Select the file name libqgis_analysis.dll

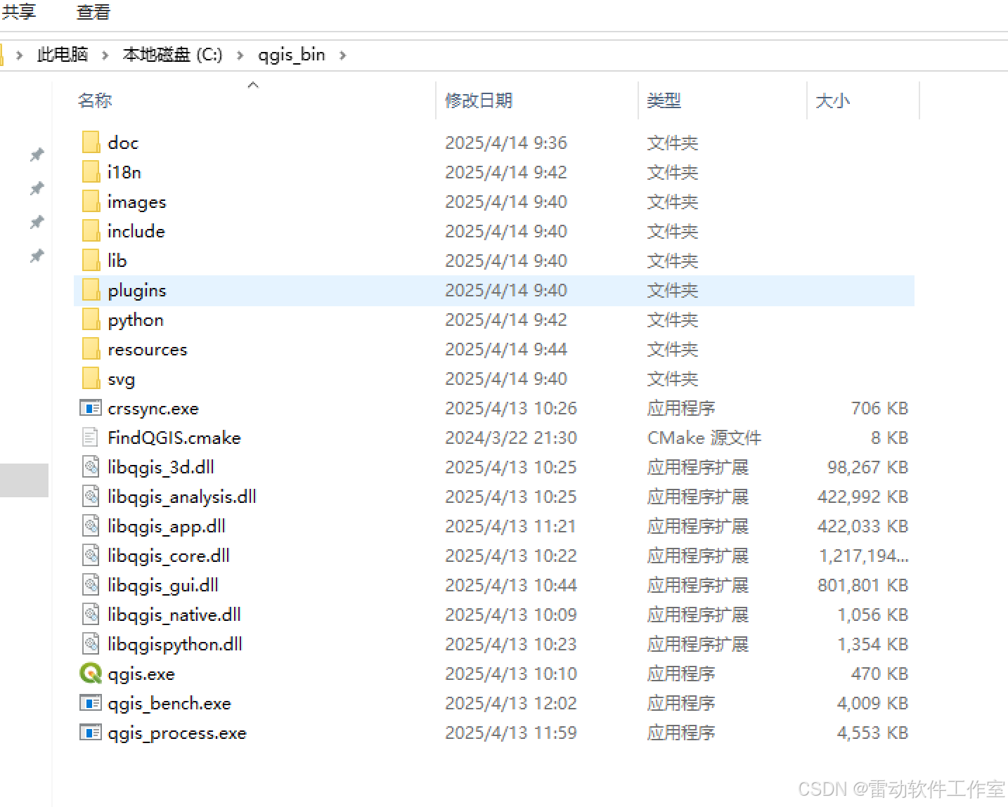(182, 497)
